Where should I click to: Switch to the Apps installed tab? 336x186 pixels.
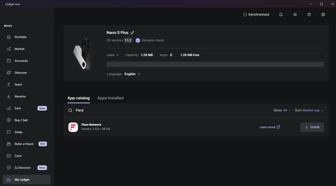tap(110, 98)
